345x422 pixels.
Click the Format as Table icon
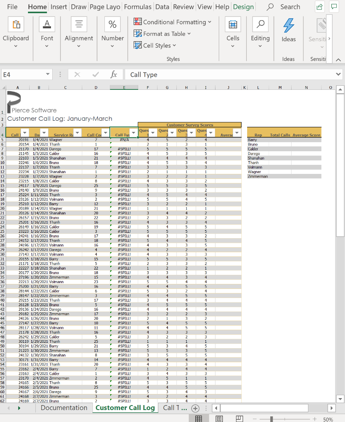pyautogui.click(x=137, y=33)
